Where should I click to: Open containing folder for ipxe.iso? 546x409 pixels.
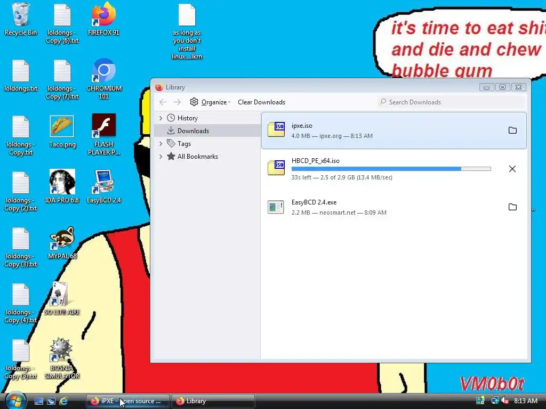coord(512,130)
